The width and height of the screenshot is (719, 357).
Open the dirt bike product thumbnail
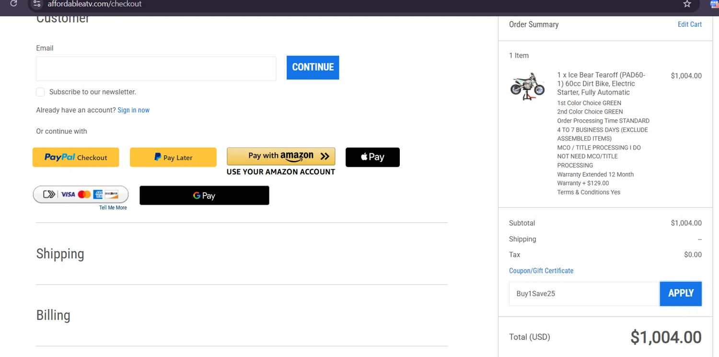[527, 87]
